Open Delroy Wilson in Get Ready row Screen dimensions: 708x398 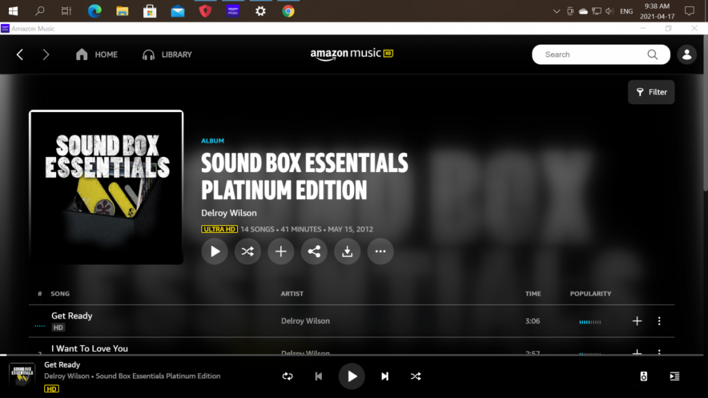tap(305, 321)
